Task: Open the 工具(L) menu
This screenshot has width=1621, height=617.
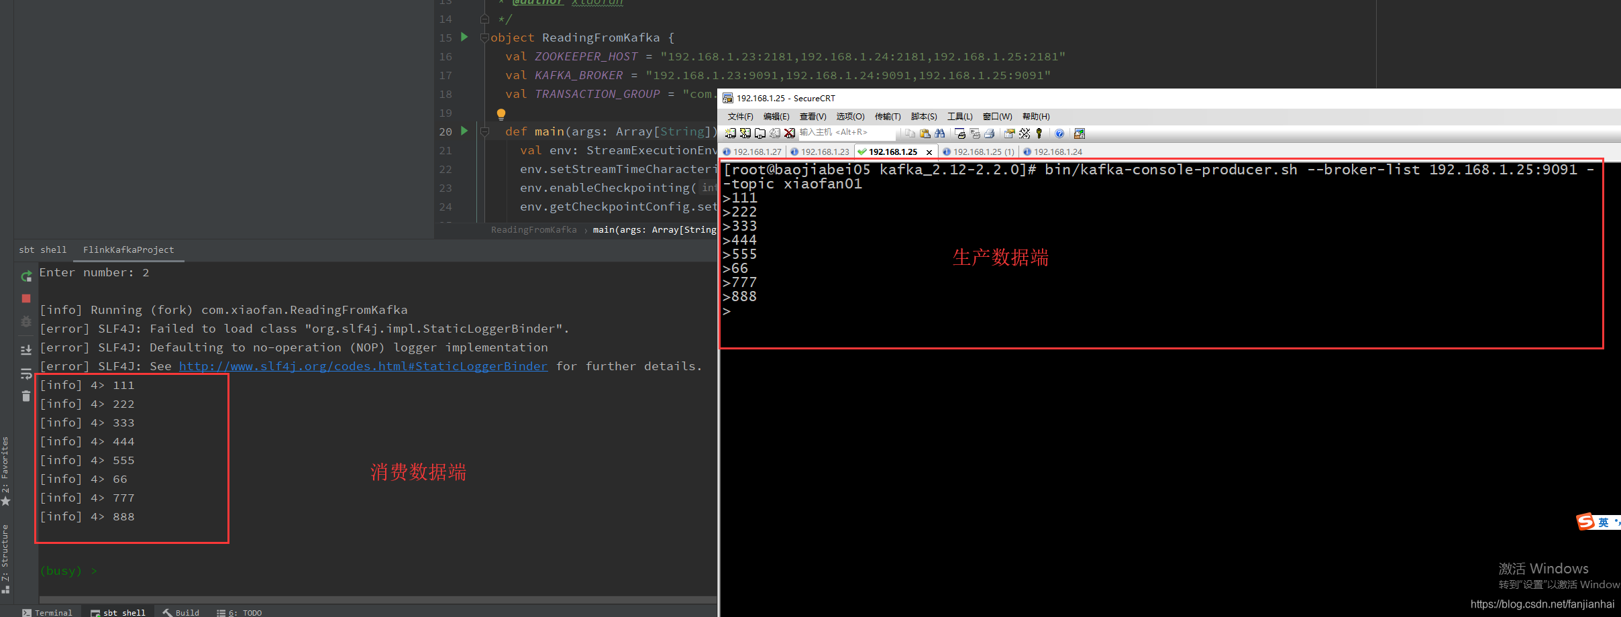Action: coord(959,117)
